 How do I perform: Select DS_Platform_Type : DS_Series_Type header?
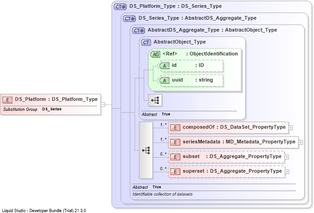coord(175,6)
